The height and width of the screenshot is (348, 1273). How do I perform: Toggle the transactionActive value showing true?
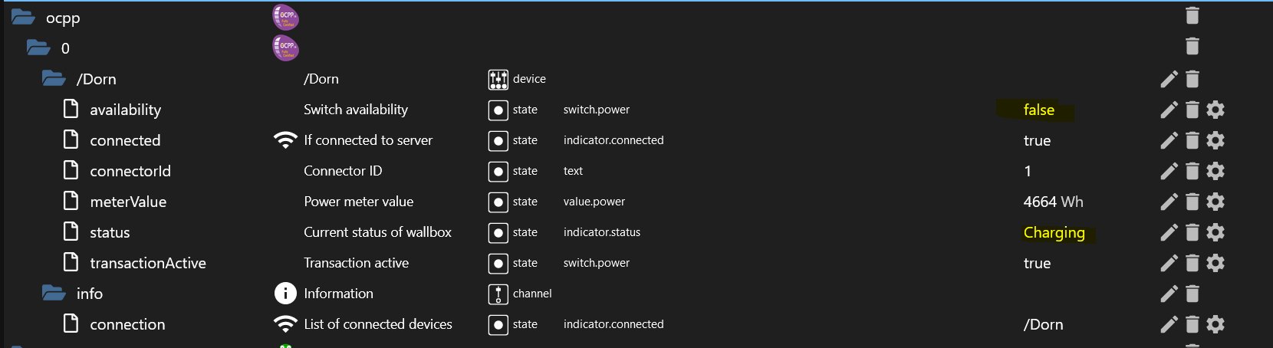[x=1037, y=263]
